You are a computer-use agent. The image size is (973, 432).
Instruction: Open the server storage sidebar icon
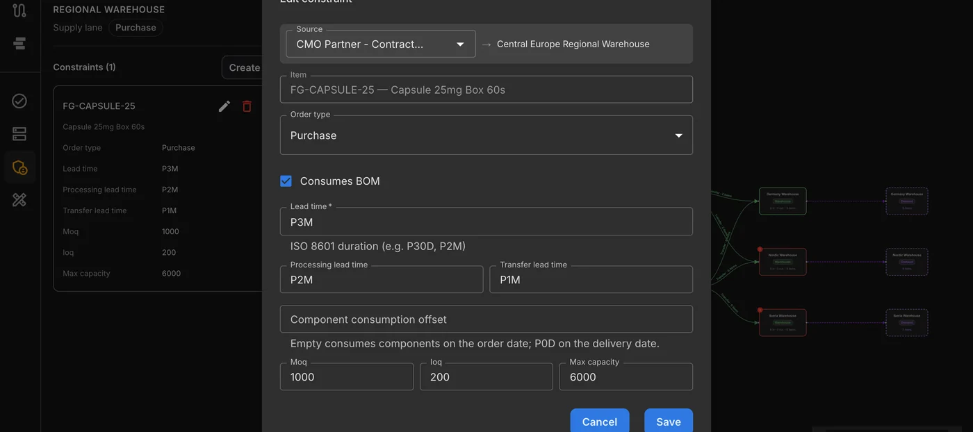(19, 134)
